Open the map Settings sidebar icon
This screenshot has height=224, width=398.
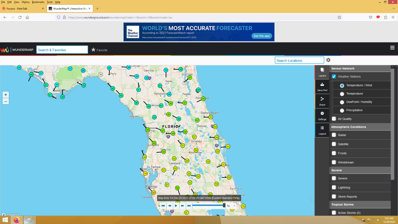click(322, 116)
